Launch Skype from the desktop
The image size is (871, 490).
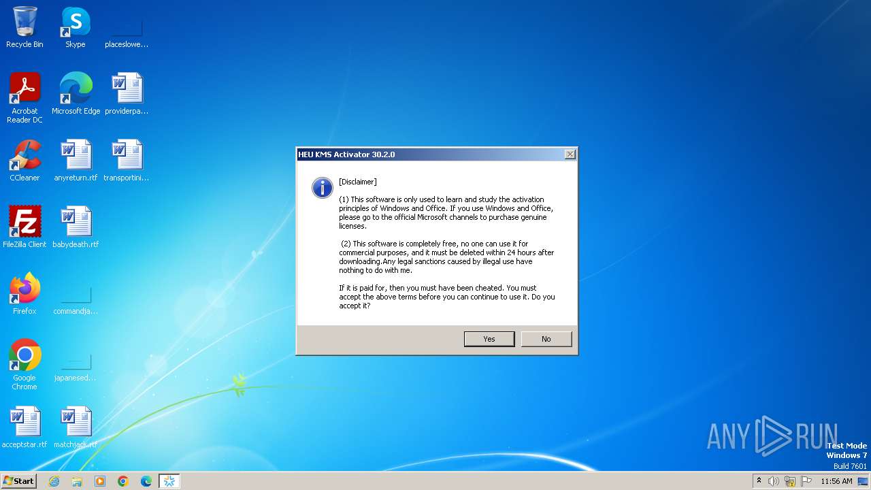tap(76, 27)
